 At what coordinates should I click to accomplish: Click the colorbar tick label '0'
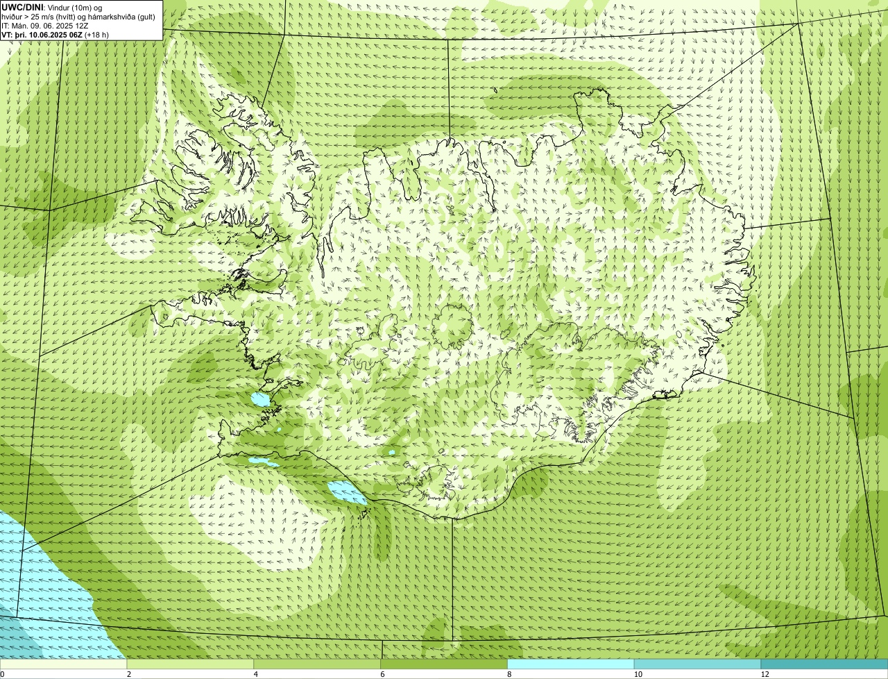(2, 674)
